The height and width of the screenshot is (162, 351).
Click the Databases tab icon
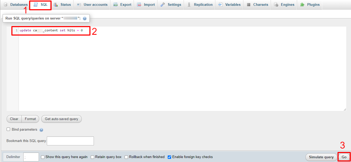point(6,5)
